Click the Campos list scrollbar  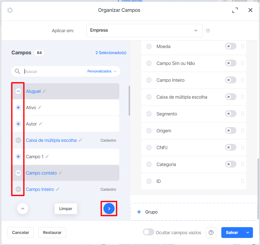tap(129, 101)
